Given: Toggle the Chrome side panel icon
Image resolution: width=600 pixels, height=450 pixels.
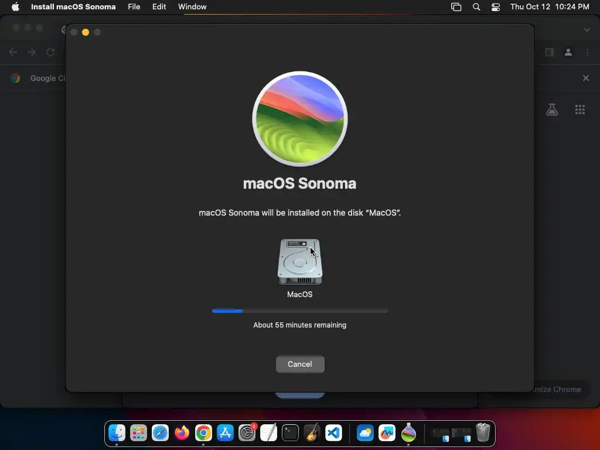Looking at the screenshot, I should click(550, 52).
